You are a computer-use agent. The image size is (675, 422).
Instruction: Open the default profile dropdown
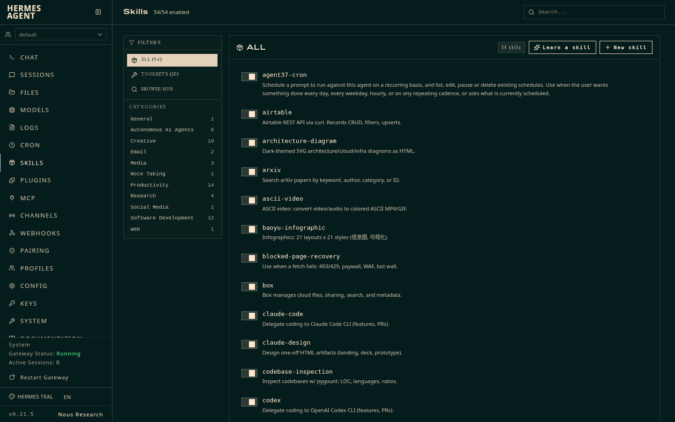pyautogui.click(x=61, y=34)
